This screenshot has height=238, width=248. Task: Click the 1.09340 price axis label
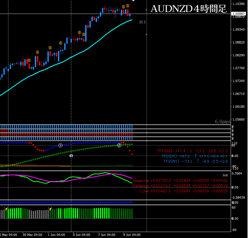(239, 29)
